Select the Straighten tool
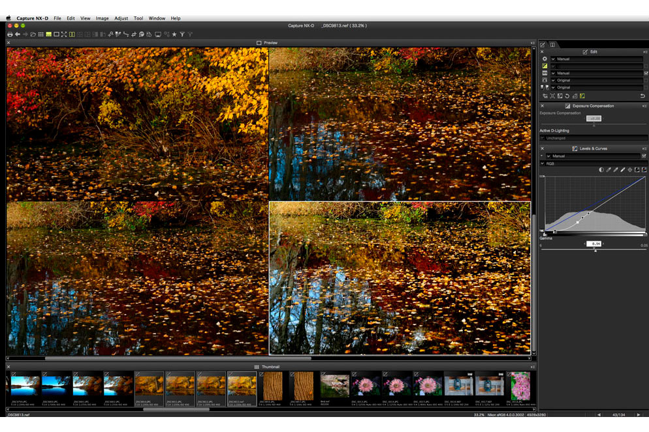The height and width of the screenshot is (432, 649). [x=125, y=35]
